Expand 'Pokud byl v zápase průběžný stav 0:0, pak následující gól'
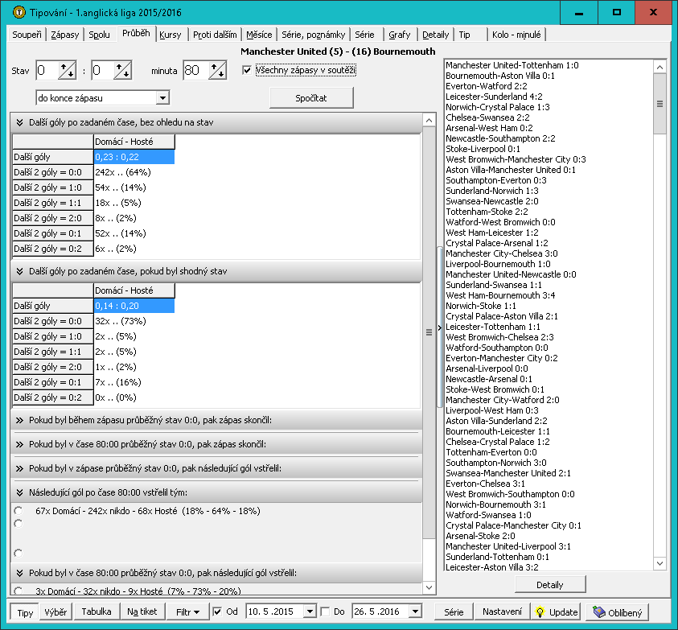678x630 pixels. pyautogui.click(x=19, y=468)
